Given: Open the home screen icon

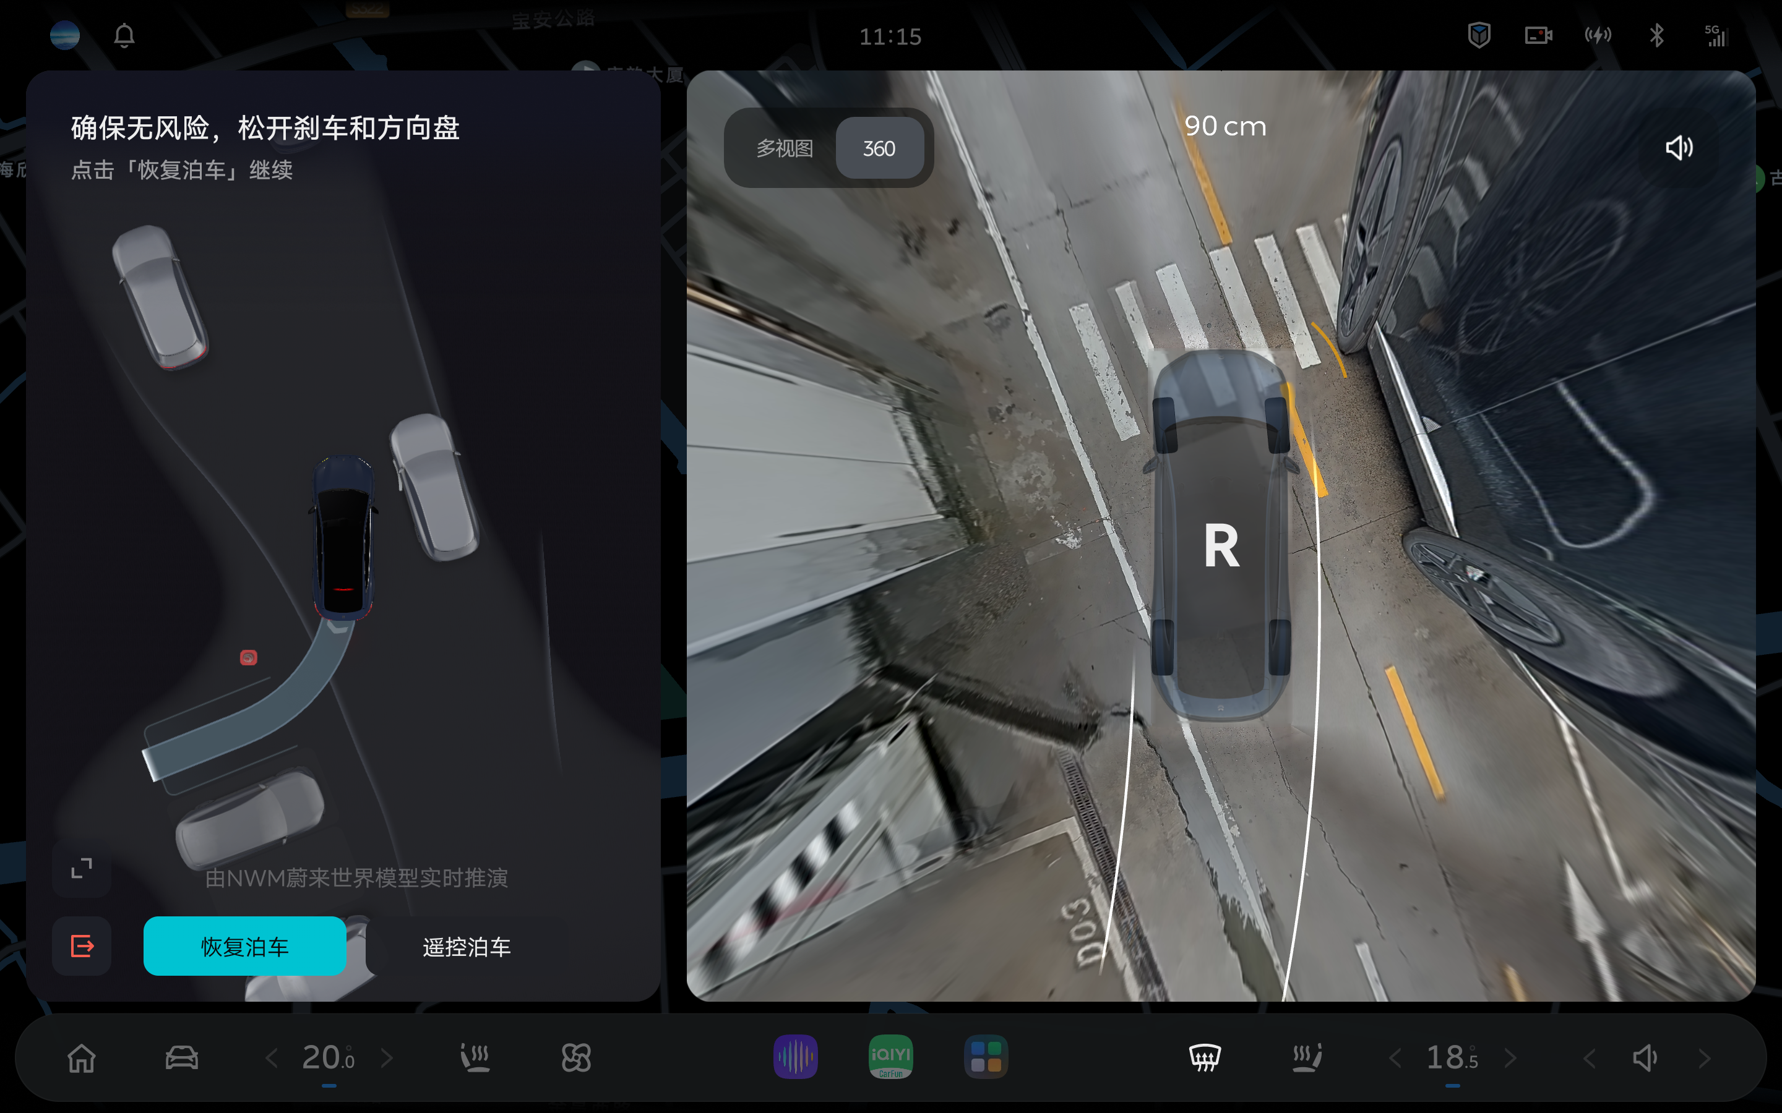Looking at the screenshot, I should [82, 1058].
